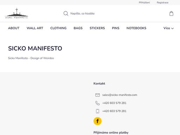
Task: Click the telephone handset icon
Action: coord(97,103)
